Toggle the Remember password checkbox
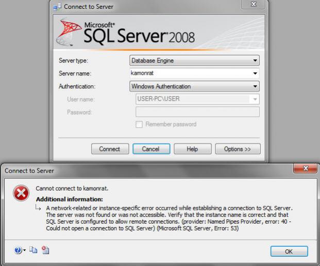The height and width of the screenshot is (266, 320). [x=139, y=124]
